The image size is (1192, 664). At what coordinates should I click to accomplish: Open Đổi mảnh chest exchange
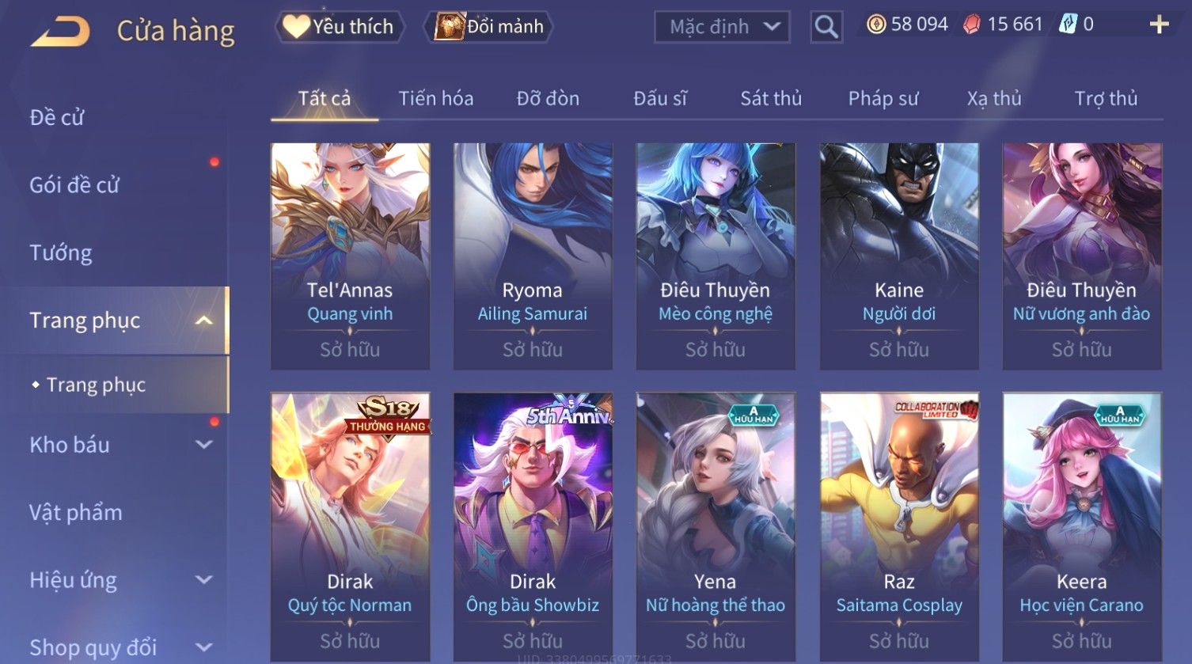pos(489,27)
